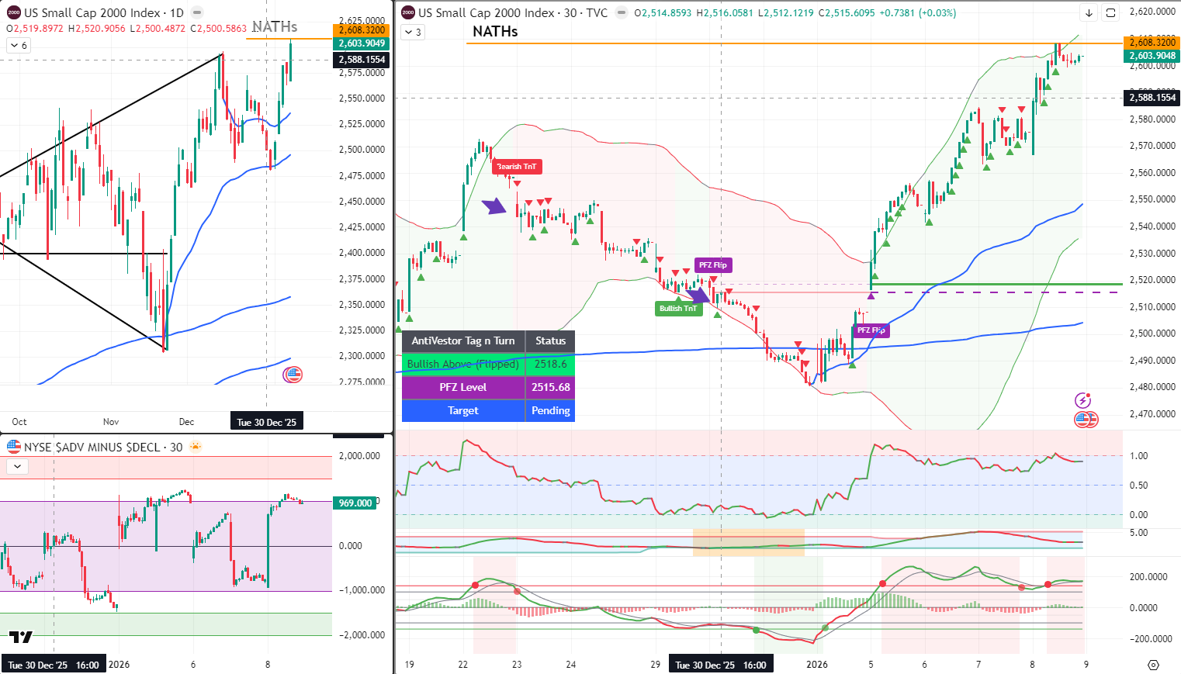Expand the legend chevron on the NYSE ADV-DECL chart
The height and width of the screenshot is (674, 1181).
(17, 466)
